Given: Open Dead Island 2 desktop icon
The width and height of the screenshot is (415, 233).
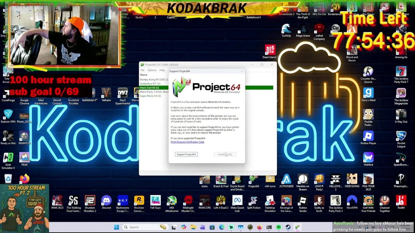Looking at the screenshot, I should (x=270, y=52).
